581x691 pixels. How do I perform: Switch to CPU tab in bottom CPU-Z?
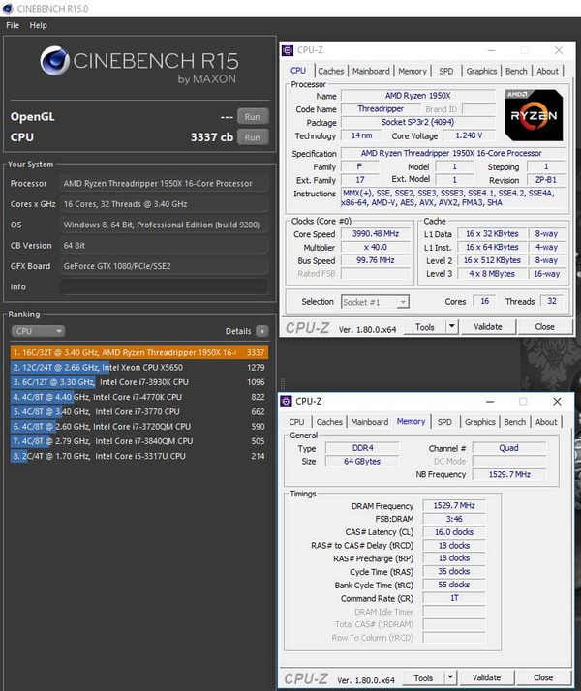click(x=296, y=422)
